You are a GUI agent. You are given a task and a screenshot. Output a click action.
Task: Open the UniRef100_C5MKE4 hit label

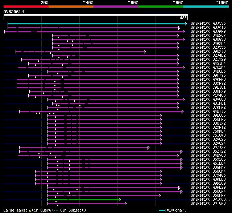pos(208,132)
